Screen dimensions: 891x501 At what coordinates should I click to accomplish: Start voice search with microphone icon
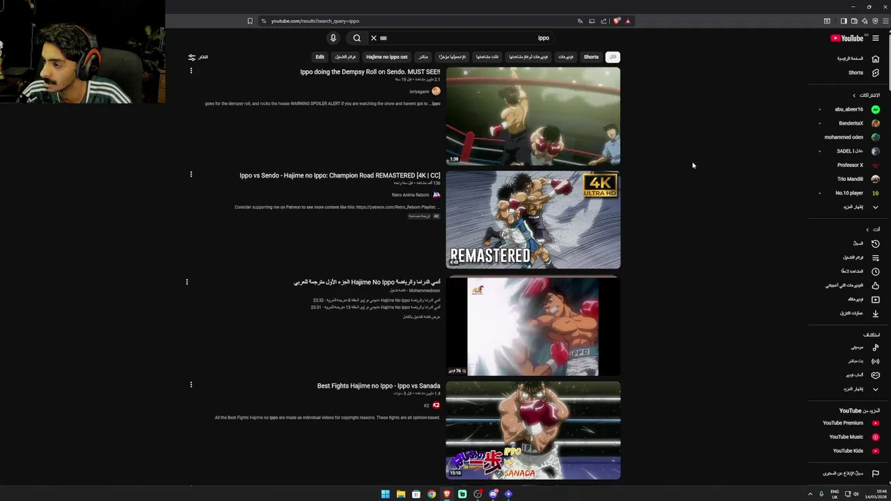[333, 38]
